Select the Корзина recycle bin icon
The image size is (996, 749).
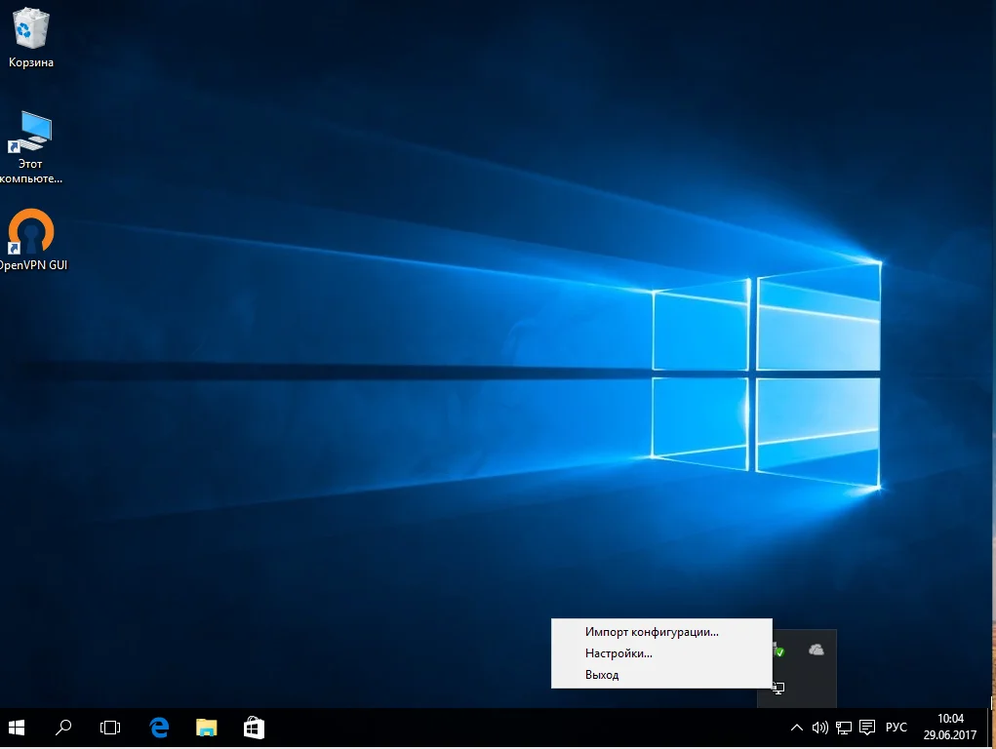tap(31, 37)
